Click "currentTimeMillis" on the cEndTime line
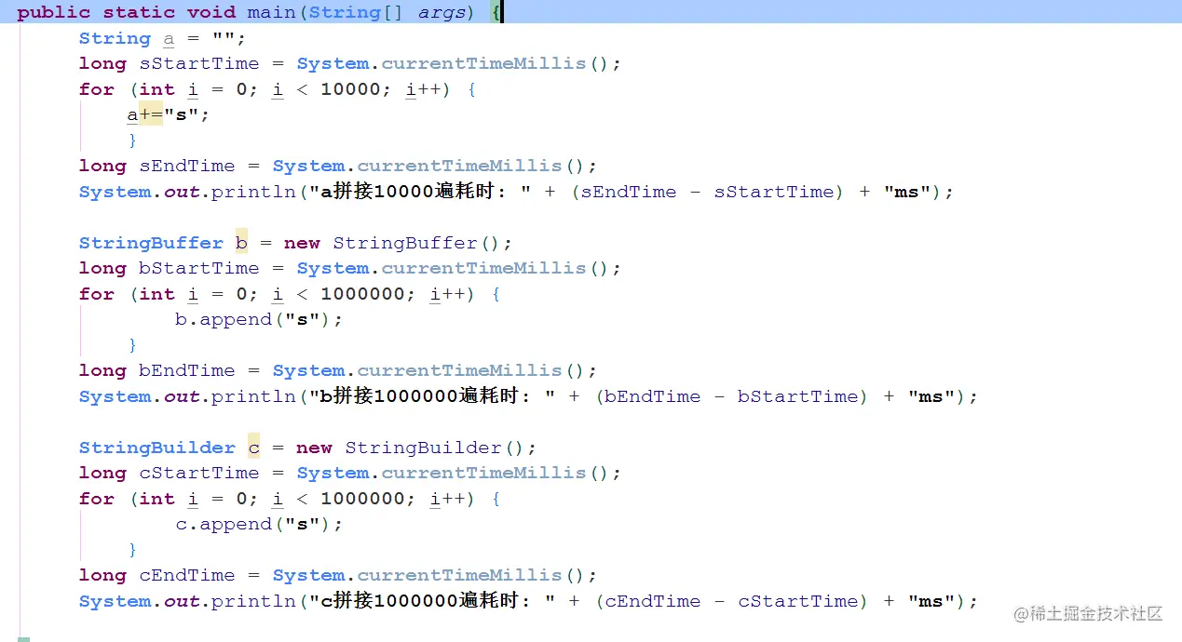This screenshot has height=642, width=1182. tap(460, 575)
